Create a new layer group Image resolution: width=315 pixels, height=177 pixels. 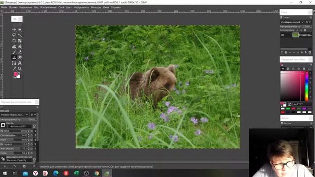pyautogui.click(x=286, y=53)
